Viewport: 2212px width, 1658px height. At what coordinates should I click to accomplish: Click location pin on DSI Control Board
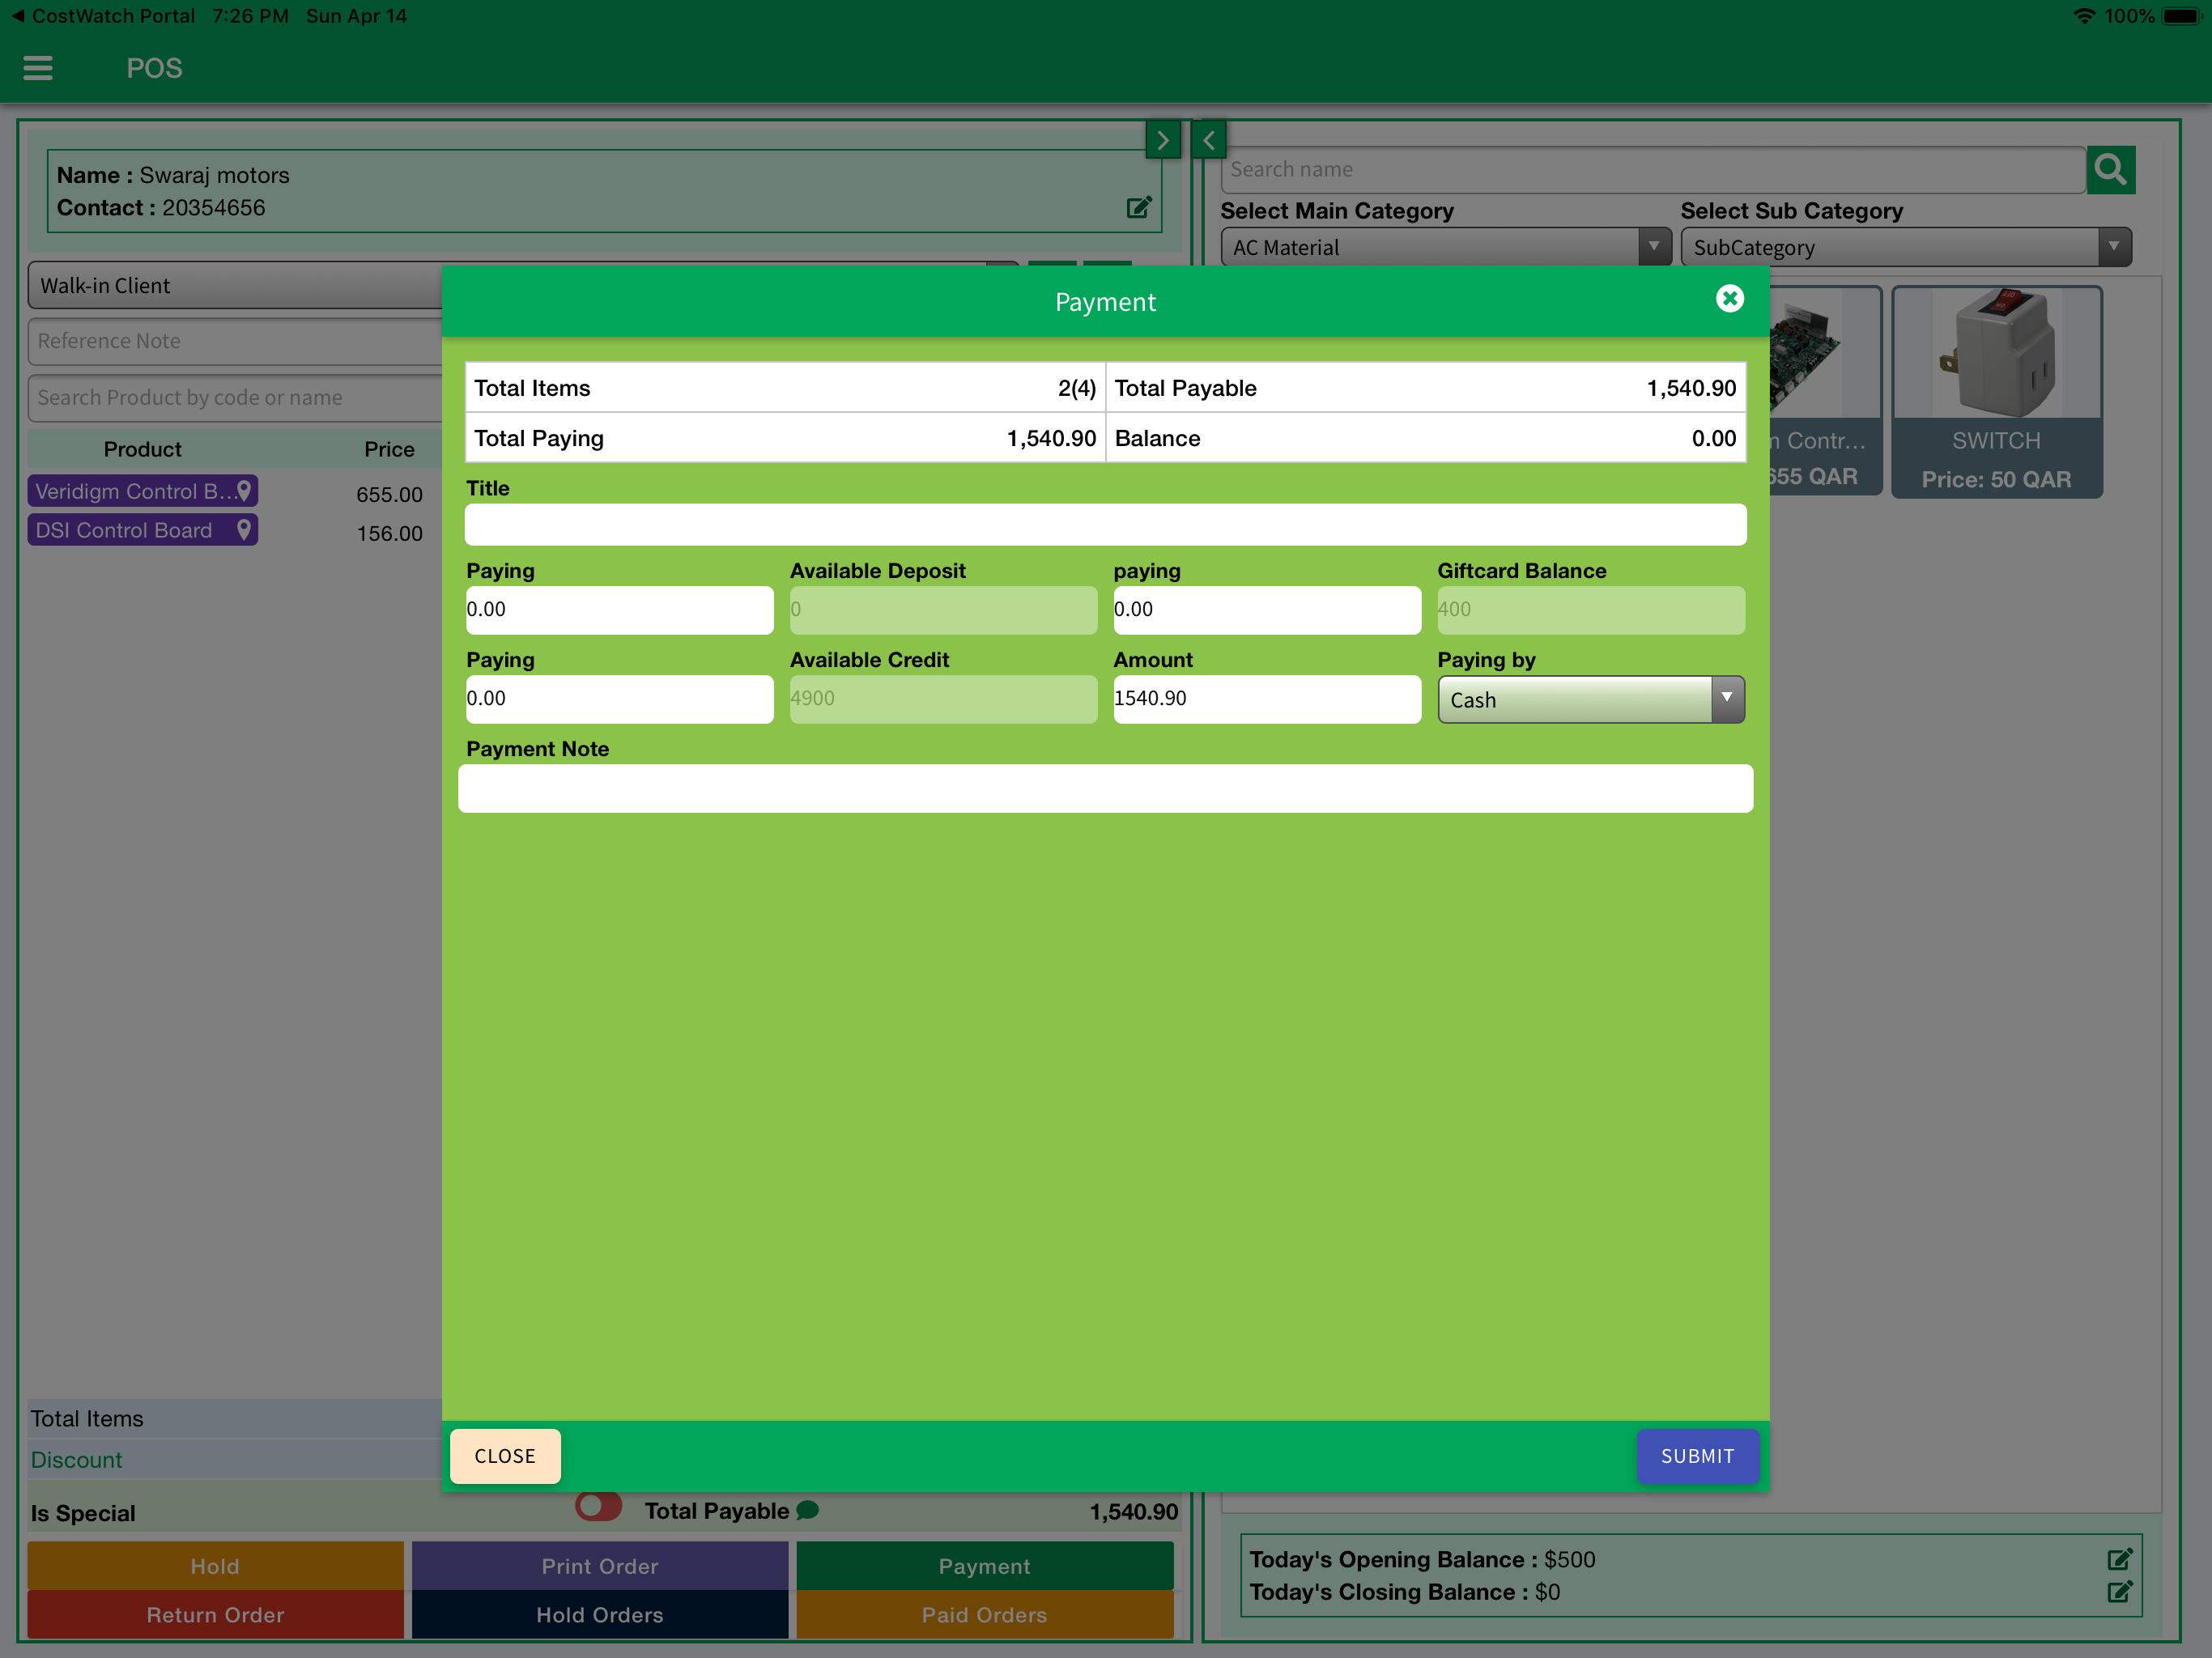click(x=243, y=530)
